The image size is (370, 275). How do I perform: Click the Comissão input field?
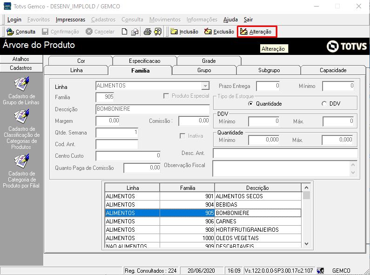pos(194,121)
